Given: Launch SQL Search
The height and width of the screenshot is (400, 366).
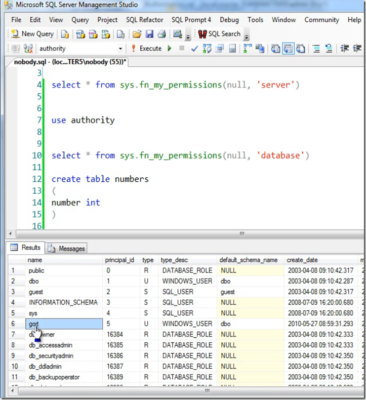Looking at the screenshot, I should [x=219, y=34].
